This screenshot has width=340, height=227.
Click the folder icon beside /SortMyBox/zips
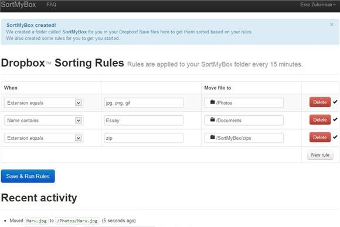[x=212, y=137]
